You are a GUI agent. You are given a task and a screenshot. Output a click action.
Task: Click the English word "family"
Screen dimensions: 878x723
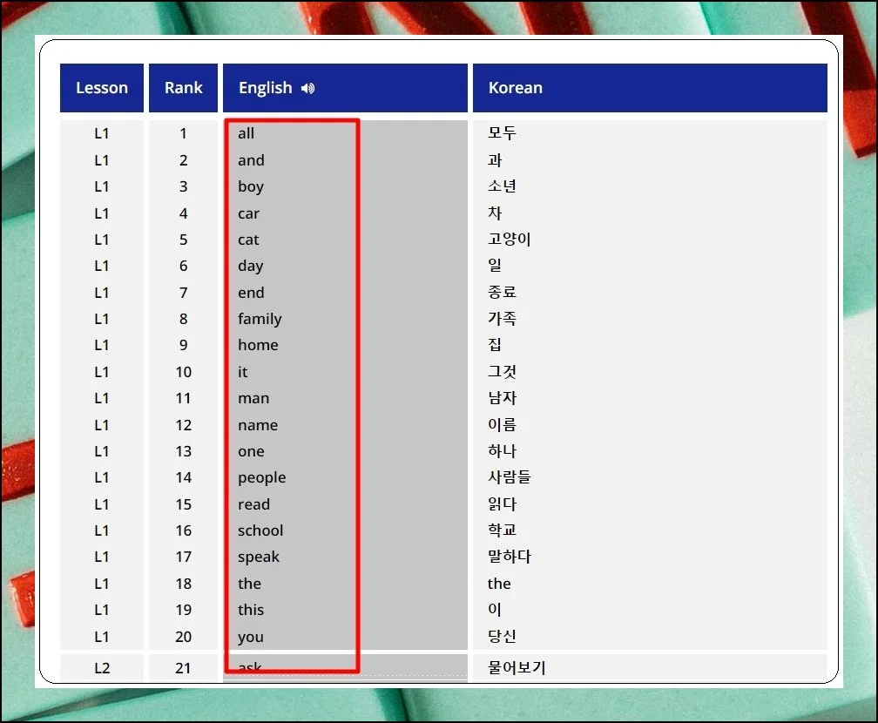(260, 319)
